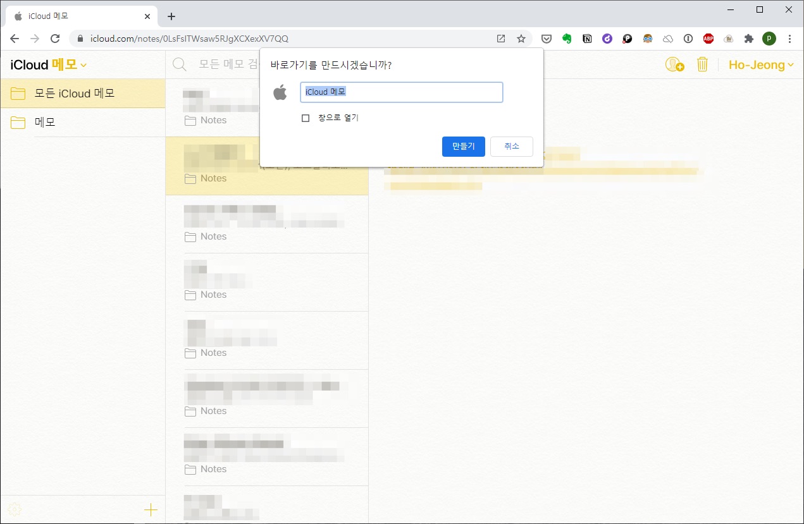Reload the page
The height and width of the screenshot is (524, 804).
click(55, 39)
